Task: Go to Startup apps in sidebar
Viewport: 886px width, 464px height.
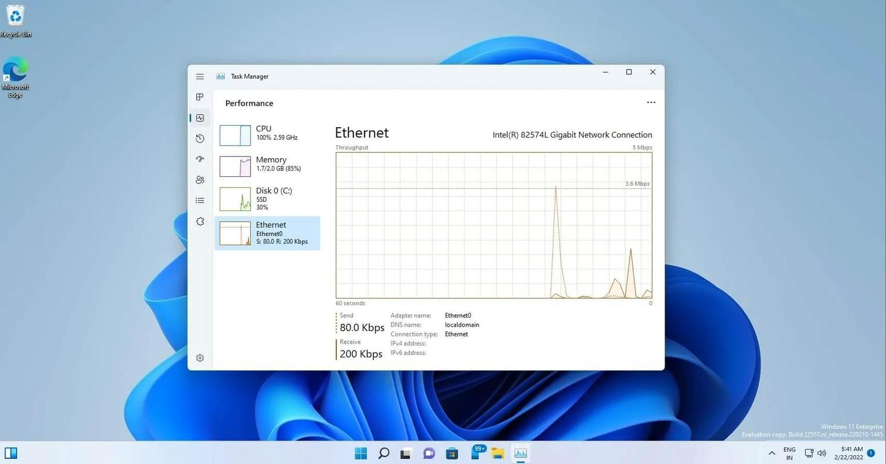Action: 200,159
